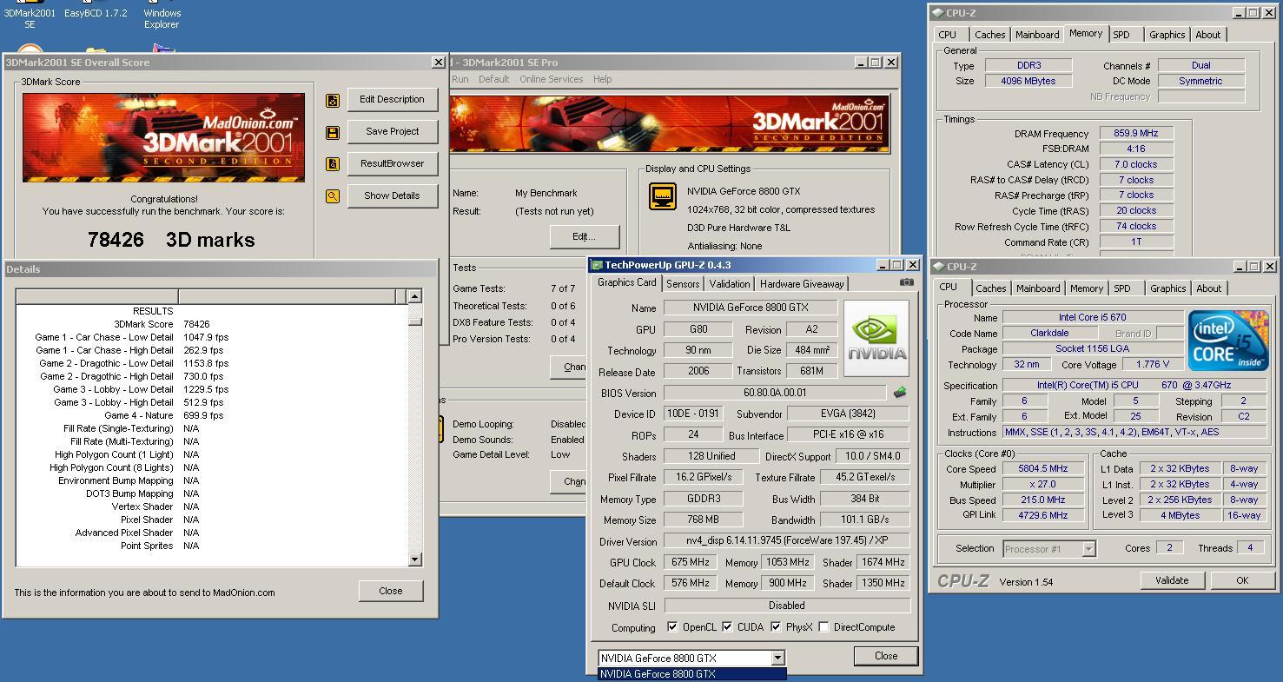Click the 3DMark2001 banner in the Overall Score window
Image resolution: width=1283 pixels, height=682 pixels.
(x=163, y=137)
